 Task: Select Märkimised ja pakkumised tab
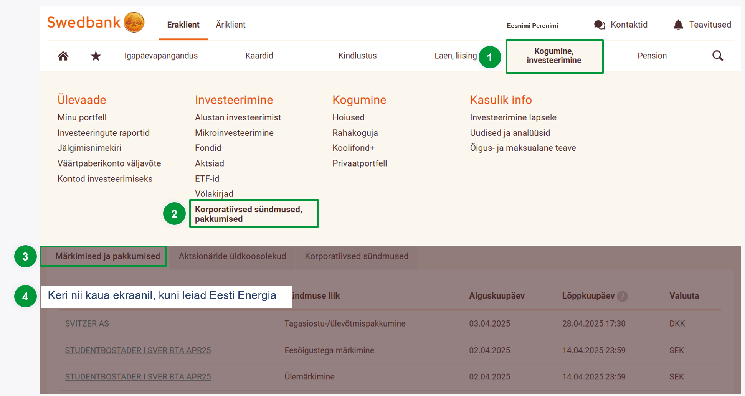coord(107,256)
